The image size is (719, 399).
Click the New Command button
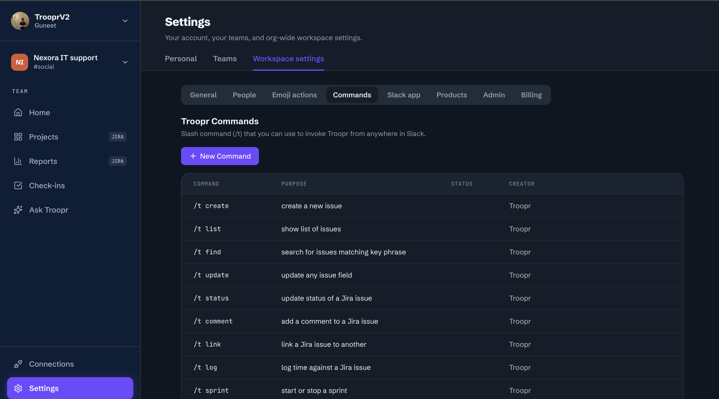[x=220, y=156]
